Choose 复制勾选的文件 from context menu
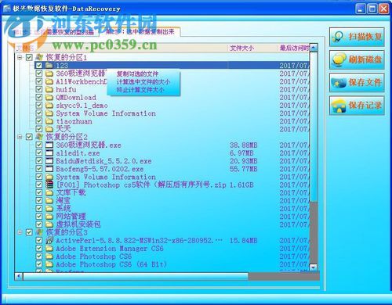 tap(137, 74)
